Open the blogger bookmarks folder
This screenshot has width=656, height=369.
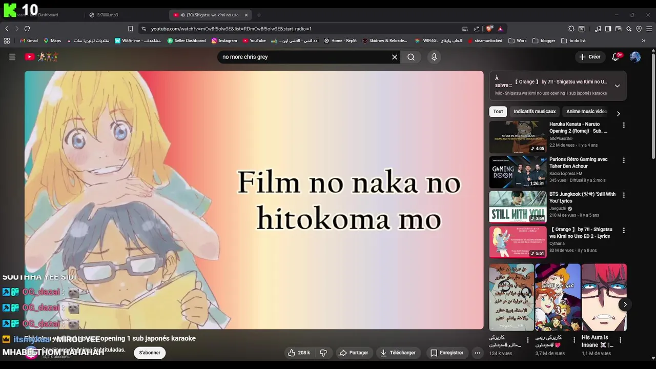[x=544, y=40]
